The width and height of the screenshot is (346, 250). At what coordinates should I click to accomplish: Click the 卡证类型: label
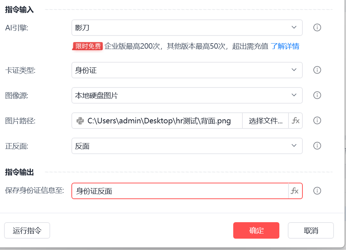[20, 70]
